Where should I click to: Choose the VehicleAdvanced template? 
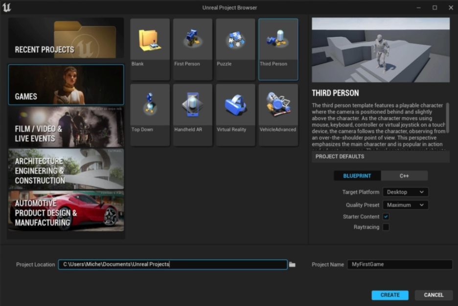278,115
